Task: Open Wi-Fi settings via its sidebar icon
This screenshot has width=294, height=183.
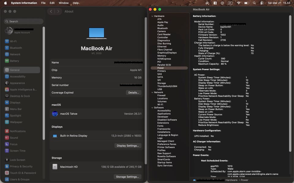Action: click(x=7, y=41)
